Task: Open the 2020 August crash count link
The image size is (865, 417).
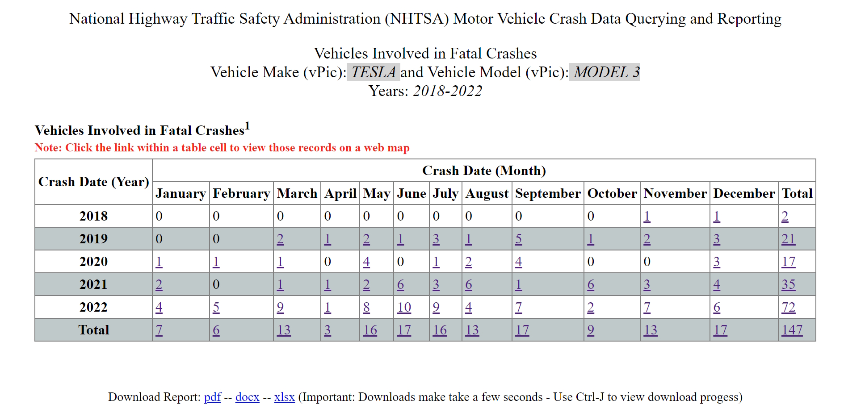Action: coord(468,262)
